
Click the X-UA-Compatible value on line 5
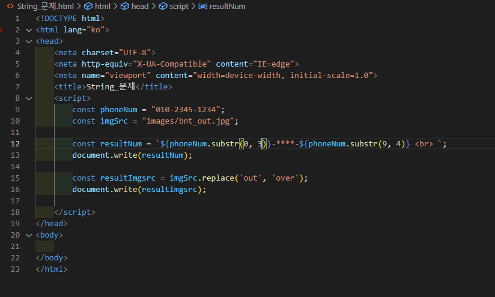point(172,64)
